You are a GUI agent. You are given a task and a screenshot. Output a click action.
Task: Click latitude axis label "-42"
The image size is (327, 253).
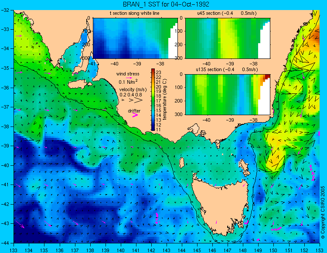click(5, 204)
